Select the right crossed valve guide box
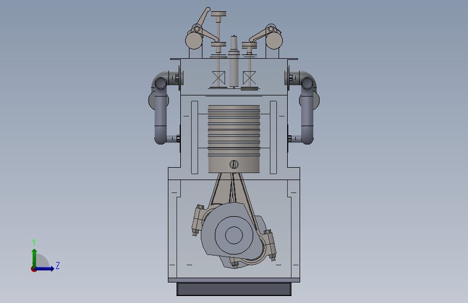Viewport: 468px width, 303px height. point(249,78)
